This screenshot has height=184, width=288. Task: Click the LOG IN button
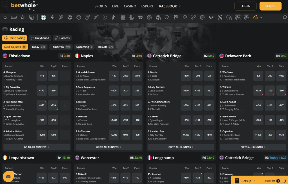pyautogui.click(x=245, y=6)
